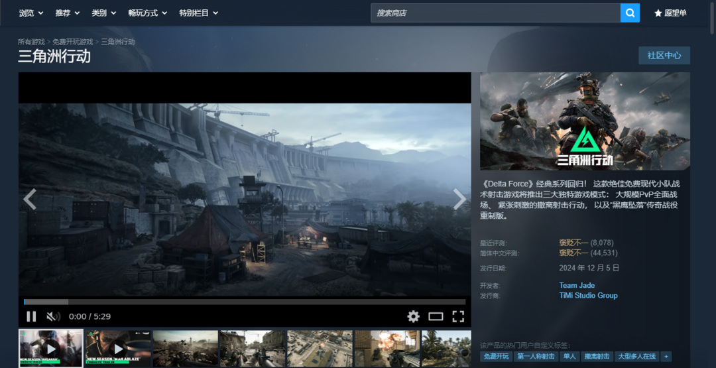
Task: Go to the next screenshot arrow
Action: pos(459,199)
